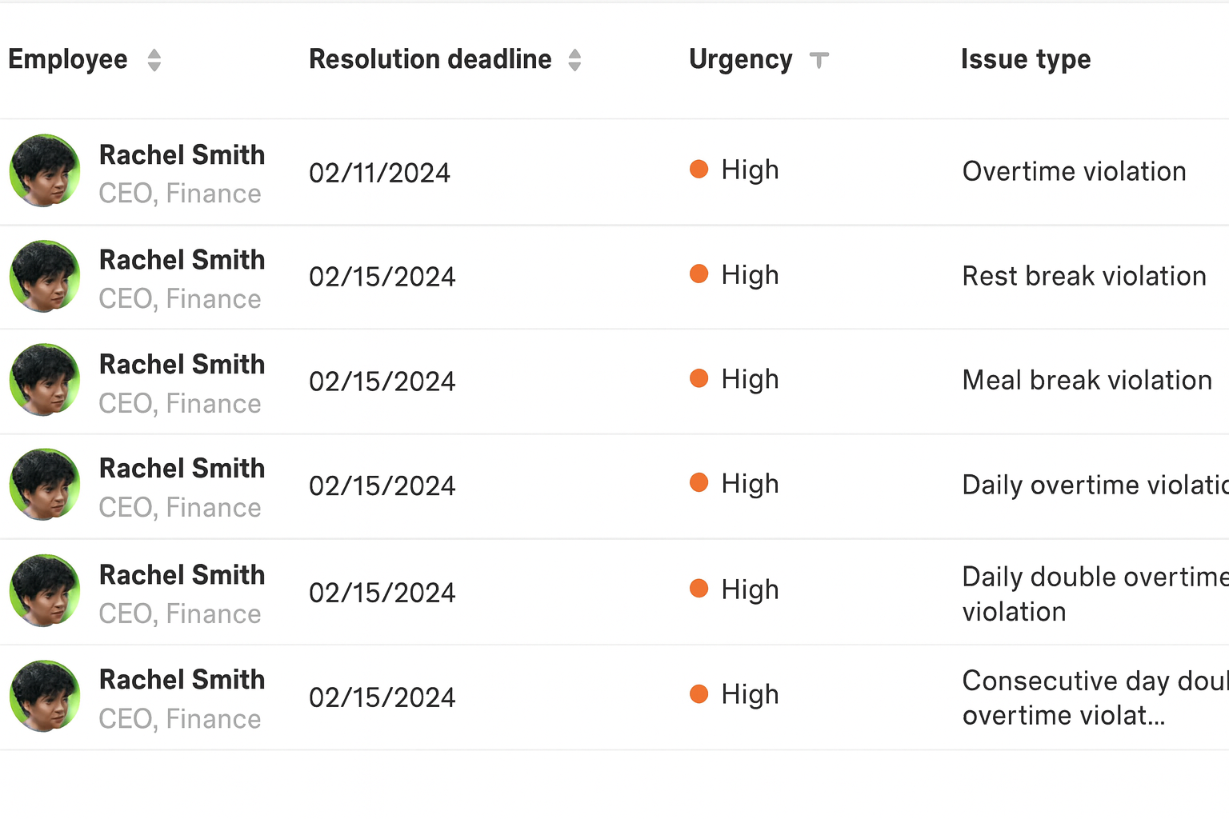Click the avatar in Daily double overtime row
1229x819 pixels.
45,590
